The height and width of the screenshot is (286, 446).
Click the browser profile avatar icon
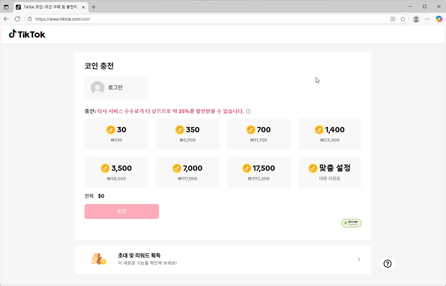pos(416,19)
